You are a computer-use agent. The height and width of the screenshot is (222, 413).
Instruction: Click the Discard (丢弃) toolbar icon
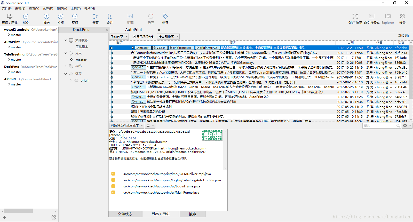151,17
